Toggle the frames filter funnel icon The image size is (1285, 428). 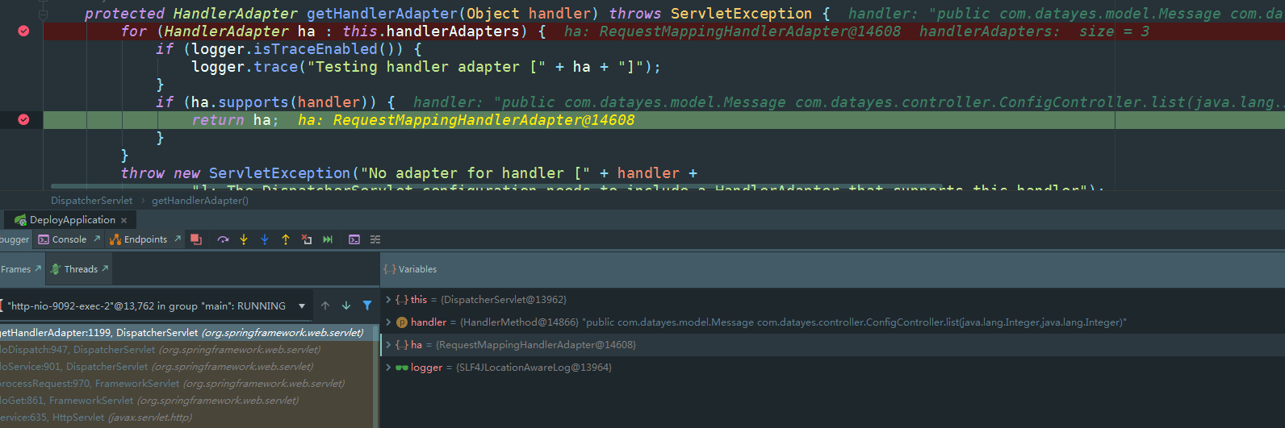[x=367, y=305]
